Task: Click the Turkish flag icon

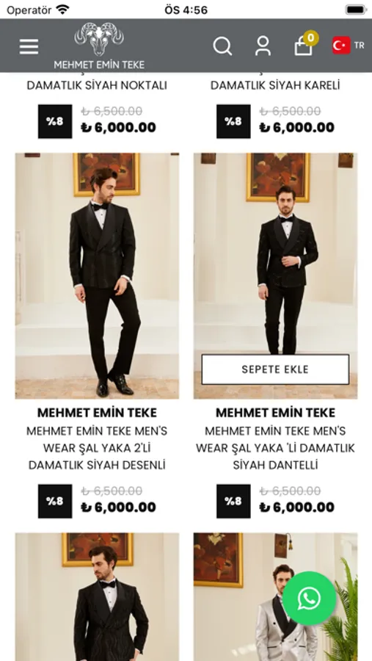Action: point(341,45)
